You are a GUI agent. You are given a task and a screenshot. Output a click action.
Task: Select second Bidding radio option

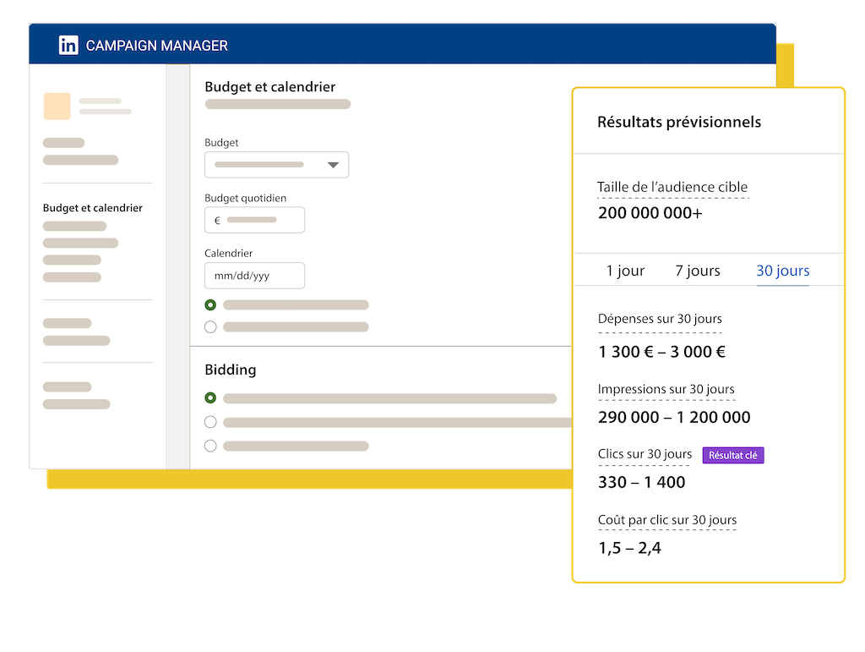210,422
